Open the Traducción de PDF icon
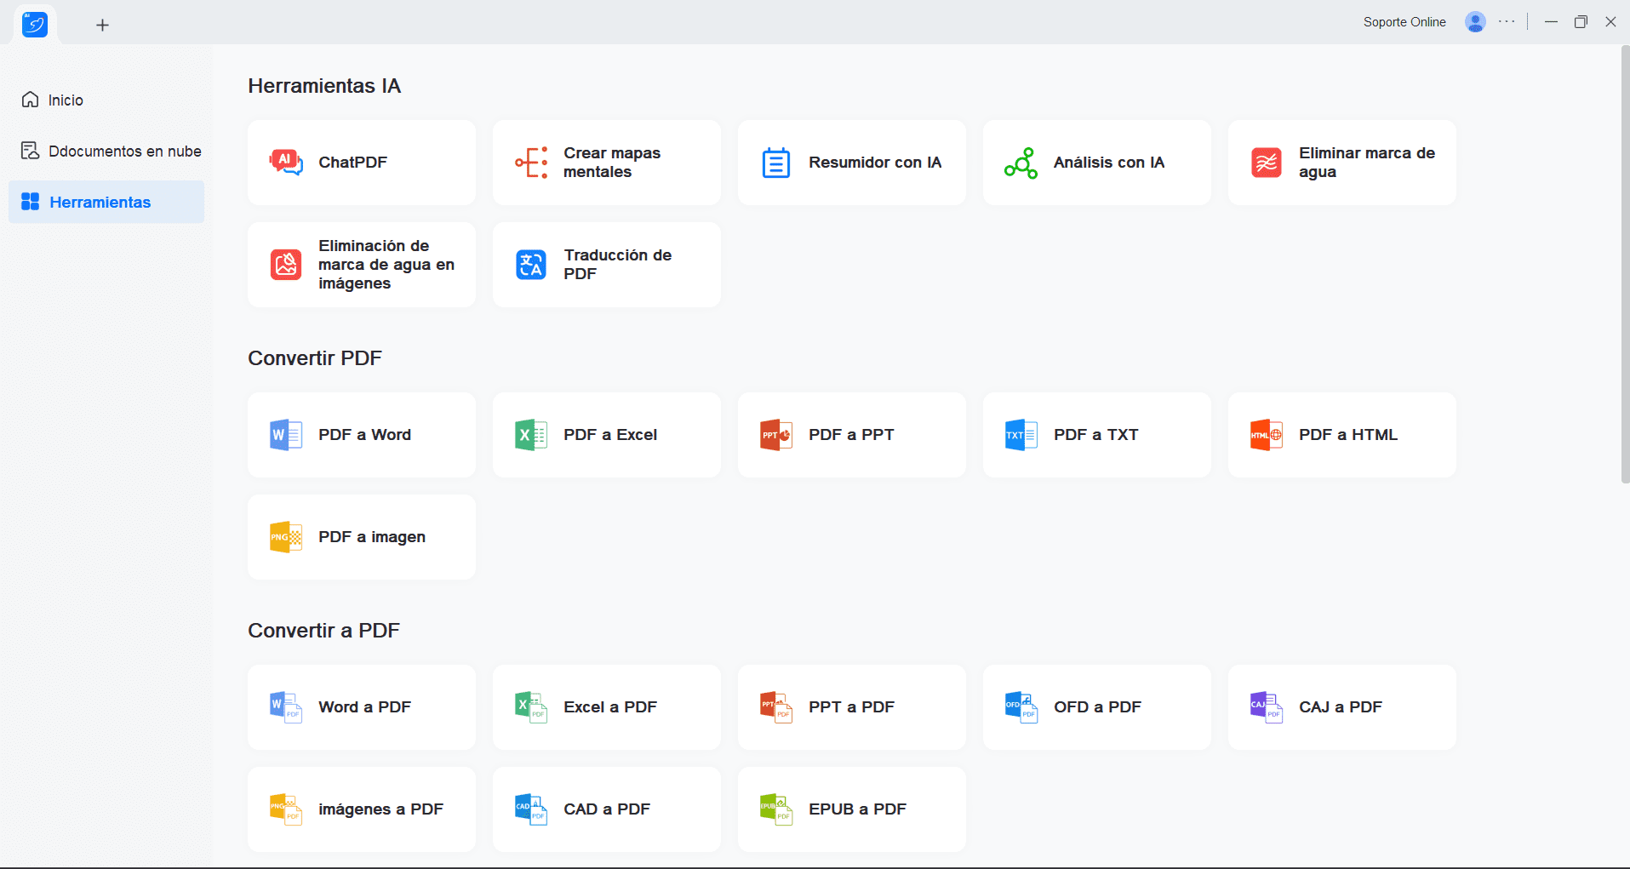The width and height of the screenshot is (1630, 869). click(531, 265)
